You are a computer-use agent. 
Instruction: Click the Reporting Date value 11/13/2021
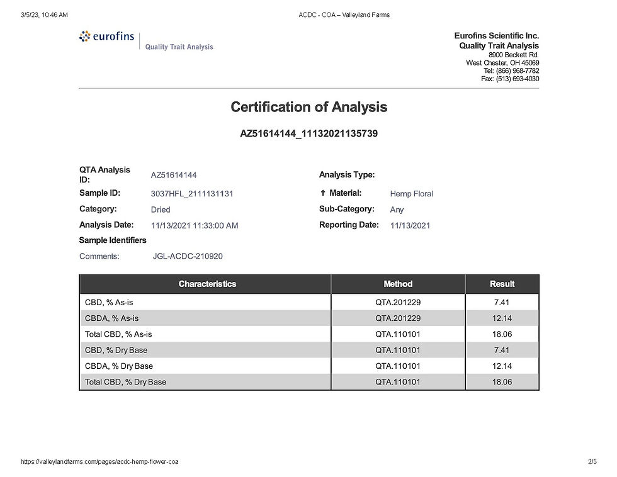(x=410, y=225)
